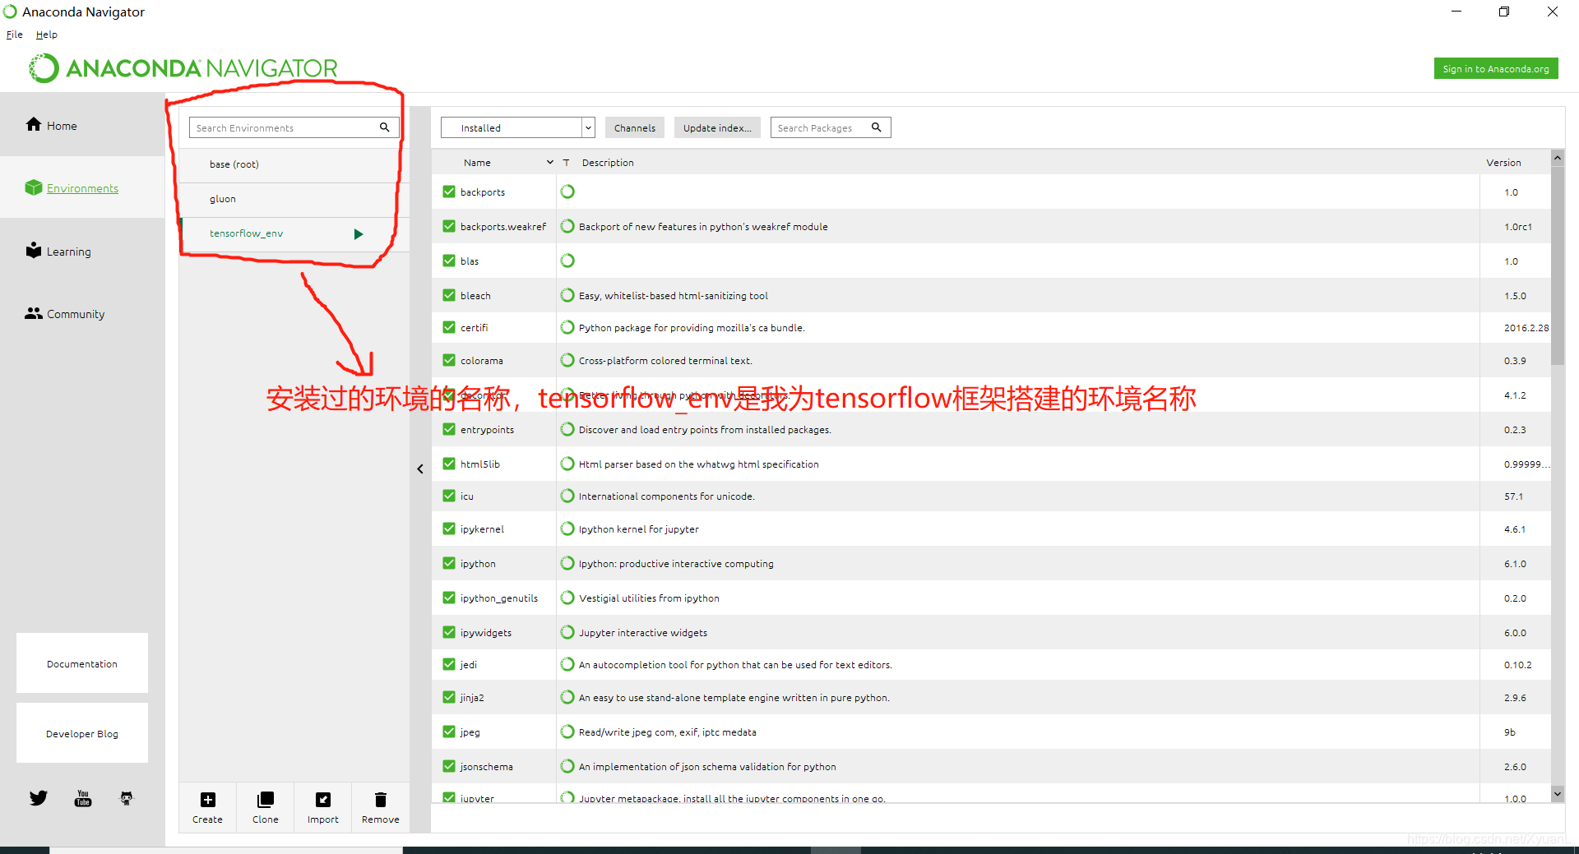Click the status circle icon for jinja2
This screenshot has height=854, width=1579.
(x=567, y=697)
